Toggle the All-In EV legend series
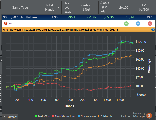Viewport: 156px width, 120px height. 105,116
